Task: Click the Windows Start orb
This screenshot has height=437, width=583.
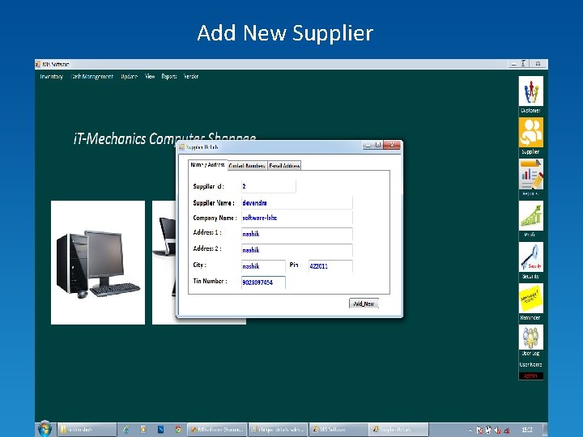Action: point(45,429)
